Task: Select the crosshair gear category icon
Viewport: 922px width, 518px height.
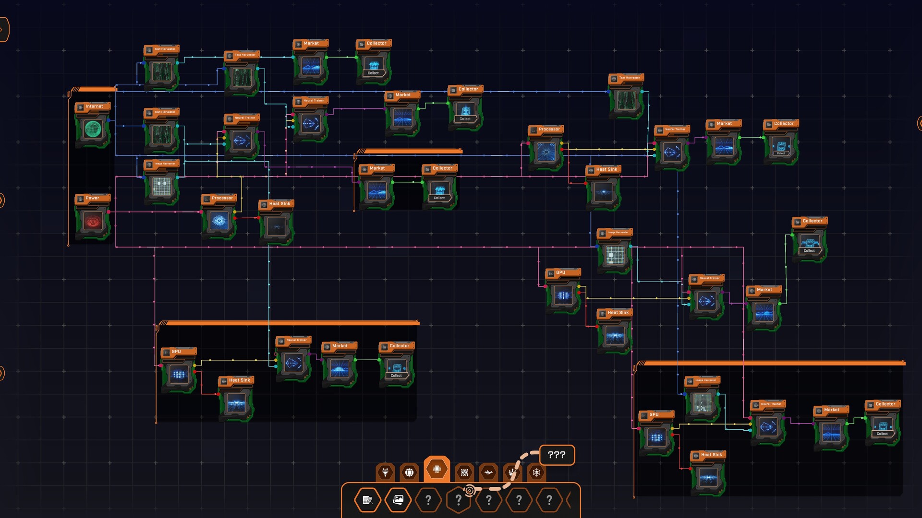Action: (464, 472)
